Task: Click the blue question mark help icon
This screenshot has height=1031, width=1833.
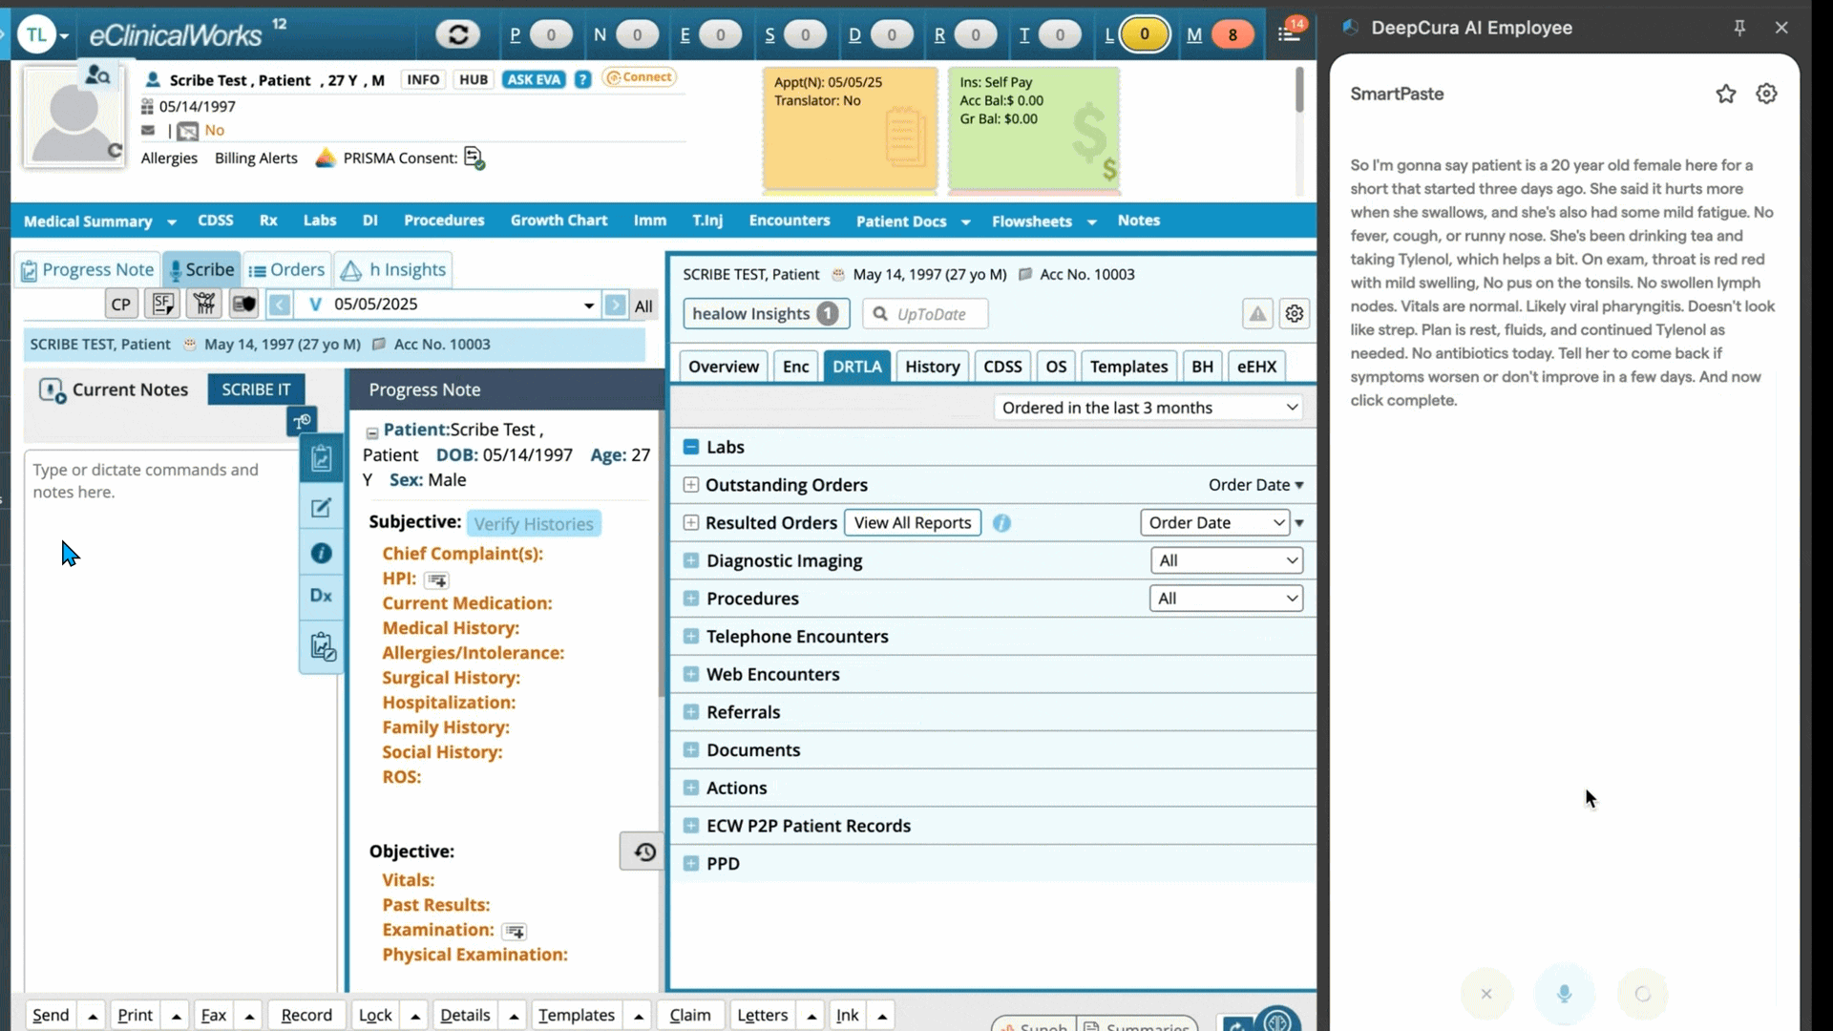Action: pos(582,79)
